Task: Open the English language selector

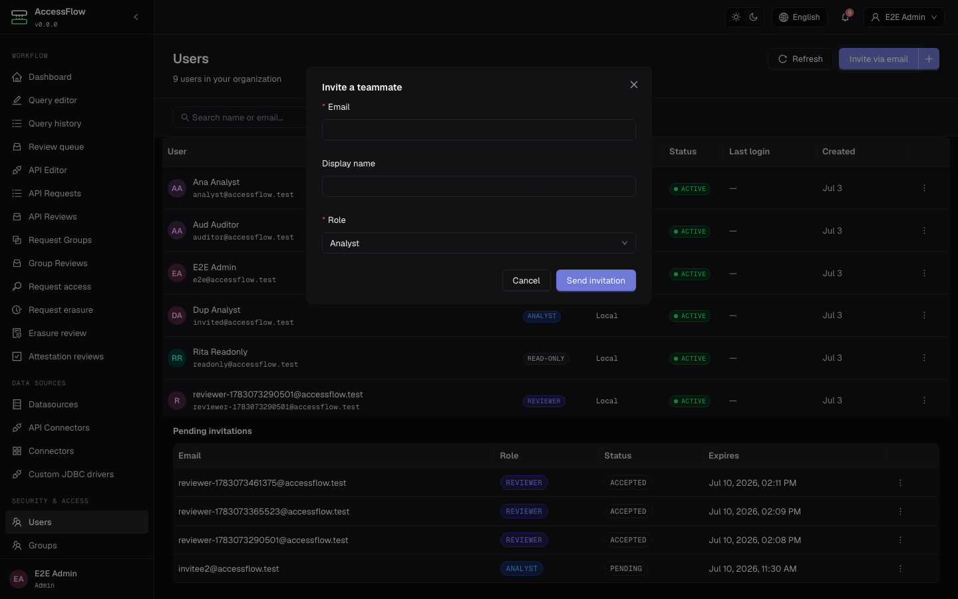Action: pos(799,17)
